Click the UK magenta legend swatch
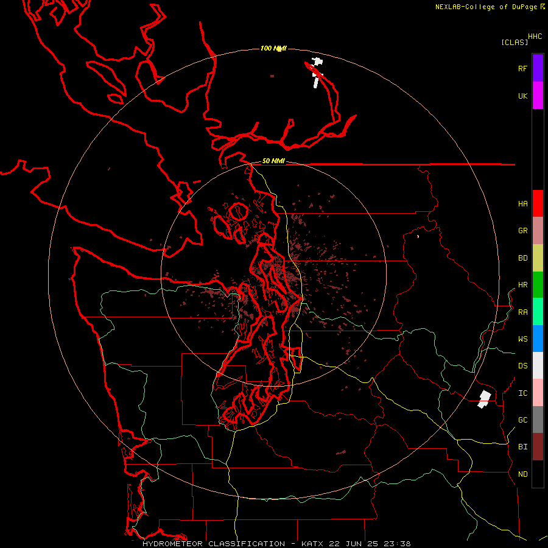The width and height of the screenshot is (548, 548). [538, 96]
